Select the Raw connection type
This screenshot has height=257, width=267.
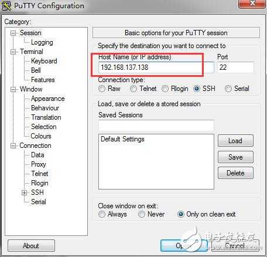[x=102, y=89]
